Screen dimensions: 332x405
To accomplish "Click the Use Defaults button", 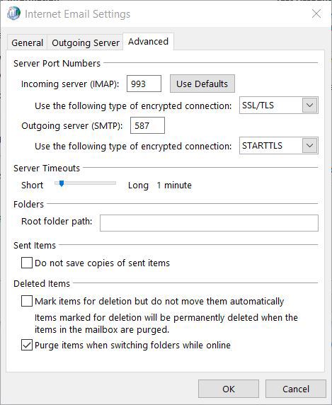I will click(x=202, y=84).
